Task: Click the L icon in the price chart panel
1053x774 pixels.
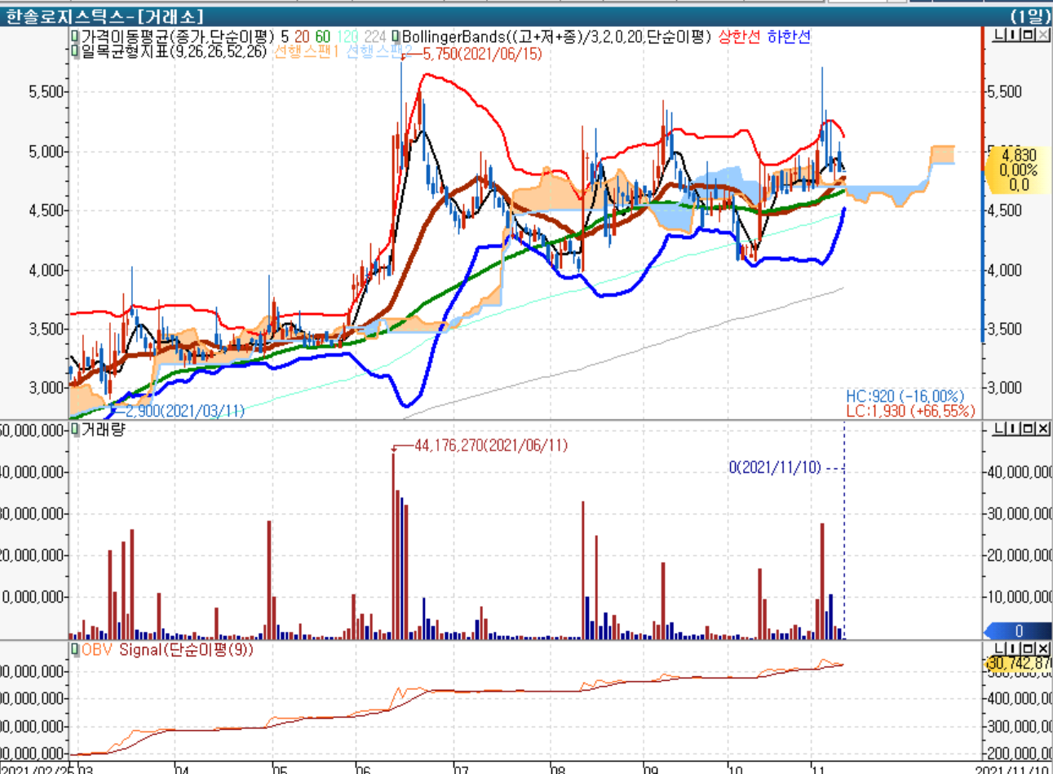Action: (x=999, y=35)
